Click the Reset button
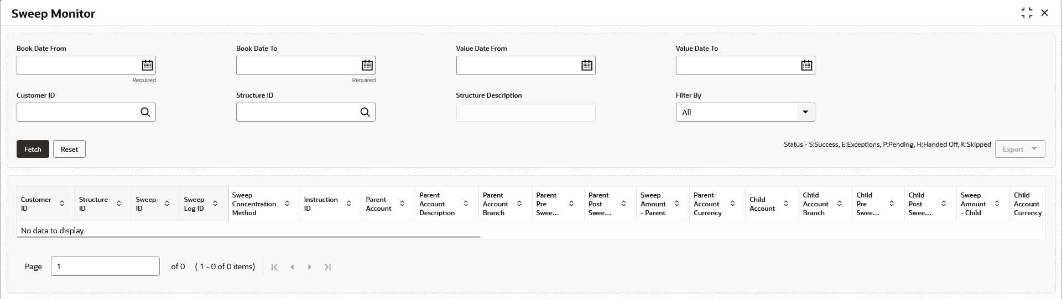This screenshot has width=1062, height=299. tap(69, 149)
